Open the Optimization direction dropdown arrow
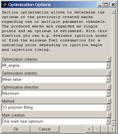The width and height of the screenshot is (118, 134). [108, 93]
